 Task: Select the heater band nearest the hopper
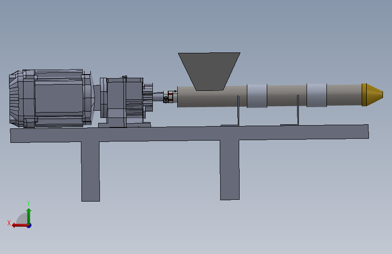tap(257, 96)
